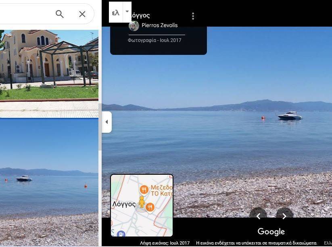Advance to the next photo

(284, 216)
